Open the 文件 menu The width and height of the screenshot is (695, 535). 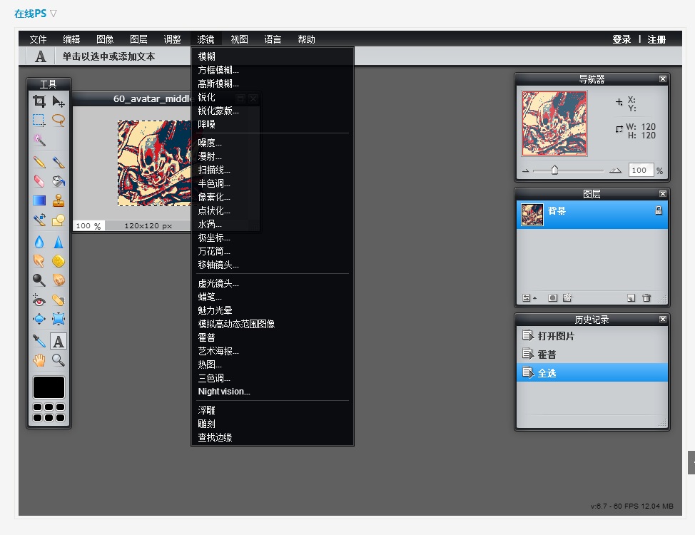coord(38,39)
